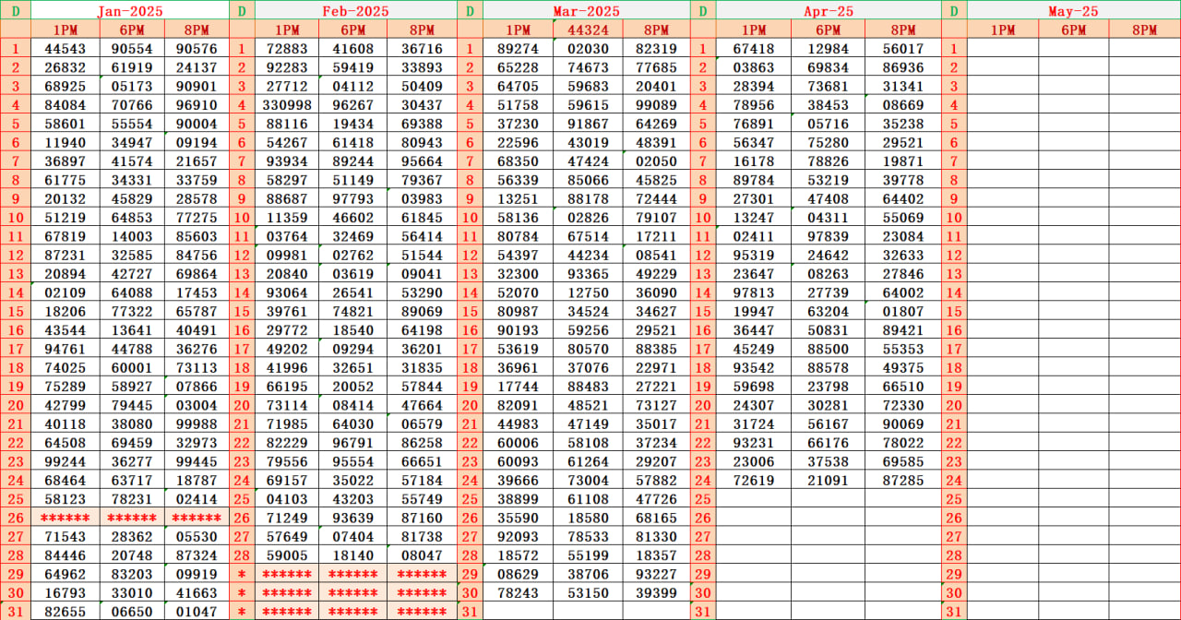
Task: Click the cell with 67418
Action: [x=754, y=49]
